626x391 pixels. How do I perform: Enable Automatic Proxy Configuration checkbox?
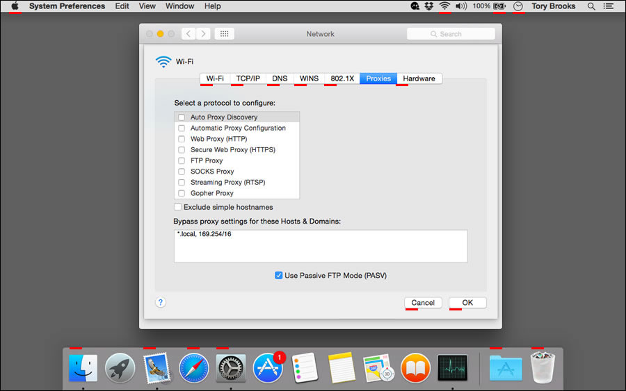point(182,128)
